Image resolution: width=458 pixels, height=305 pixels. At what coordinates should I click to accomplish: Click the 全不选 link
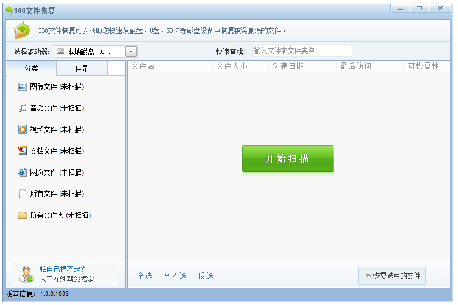tap(175, 276)
